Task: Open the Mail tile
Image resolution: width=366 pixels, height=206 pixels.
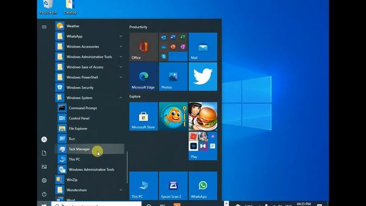Action: point(203,47)
